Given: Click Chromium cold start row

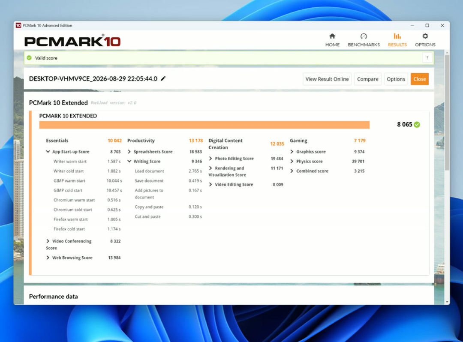Looking at the screenshot, I should tap(87, 210).
